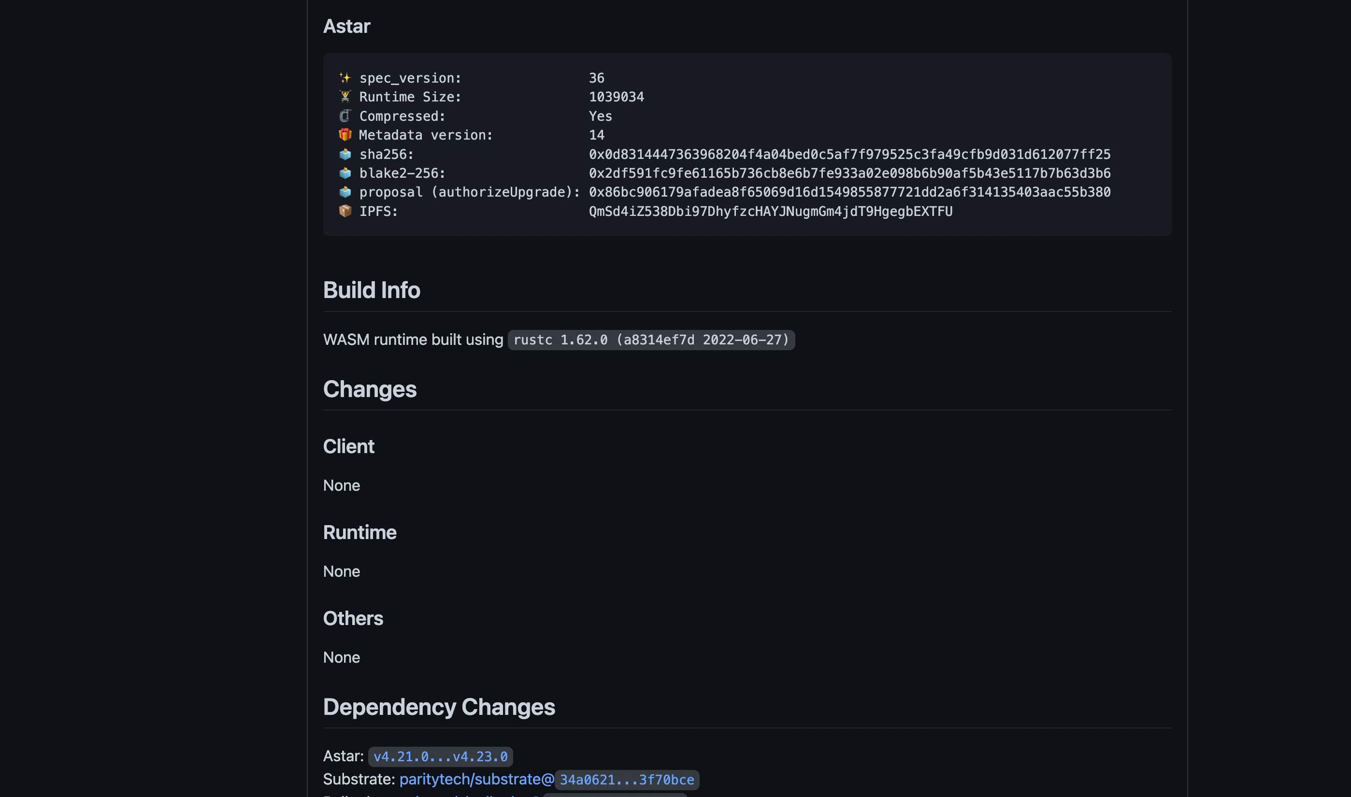Open the paritytech/substrate@34a0621...3f70bce link
Screen dimensions: 1351x797
click(548, 779)
